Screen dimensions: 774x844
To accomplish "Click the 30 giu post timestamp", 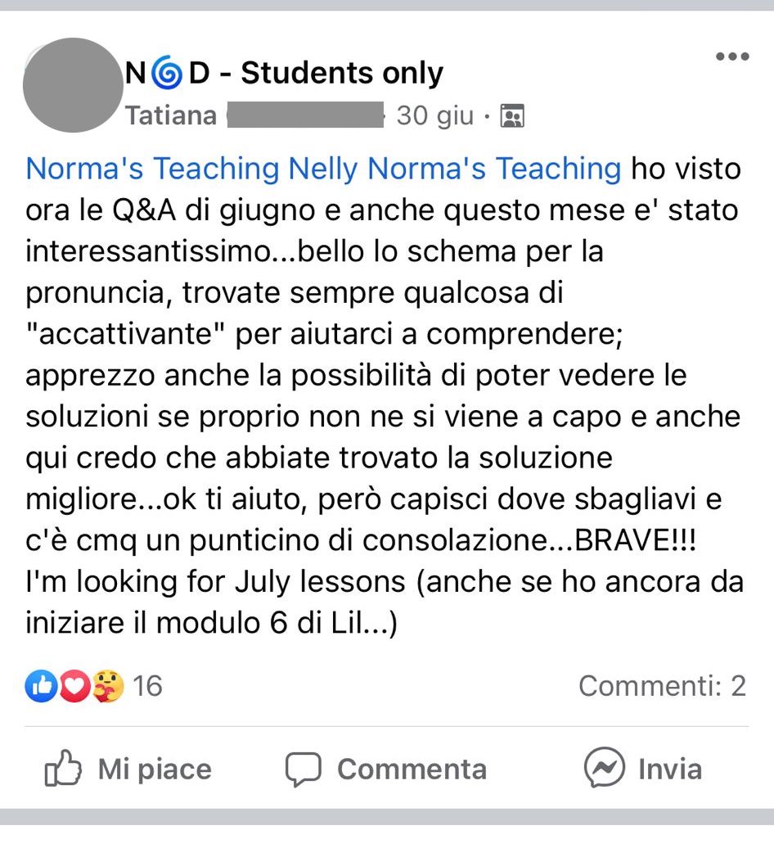I will click(x=435, y=115).
